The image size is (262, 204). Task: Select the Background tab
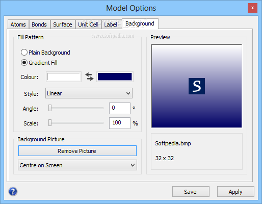[x=140, y=23]
